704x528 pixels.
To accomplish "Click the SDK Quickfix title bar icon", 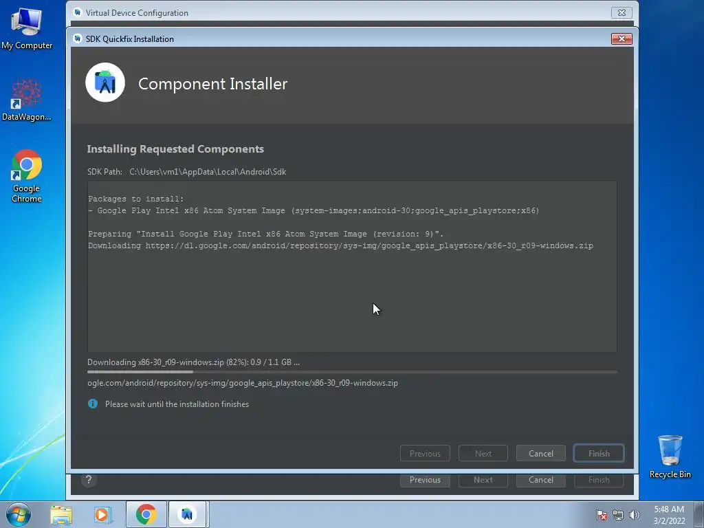I will pos(77,38).
